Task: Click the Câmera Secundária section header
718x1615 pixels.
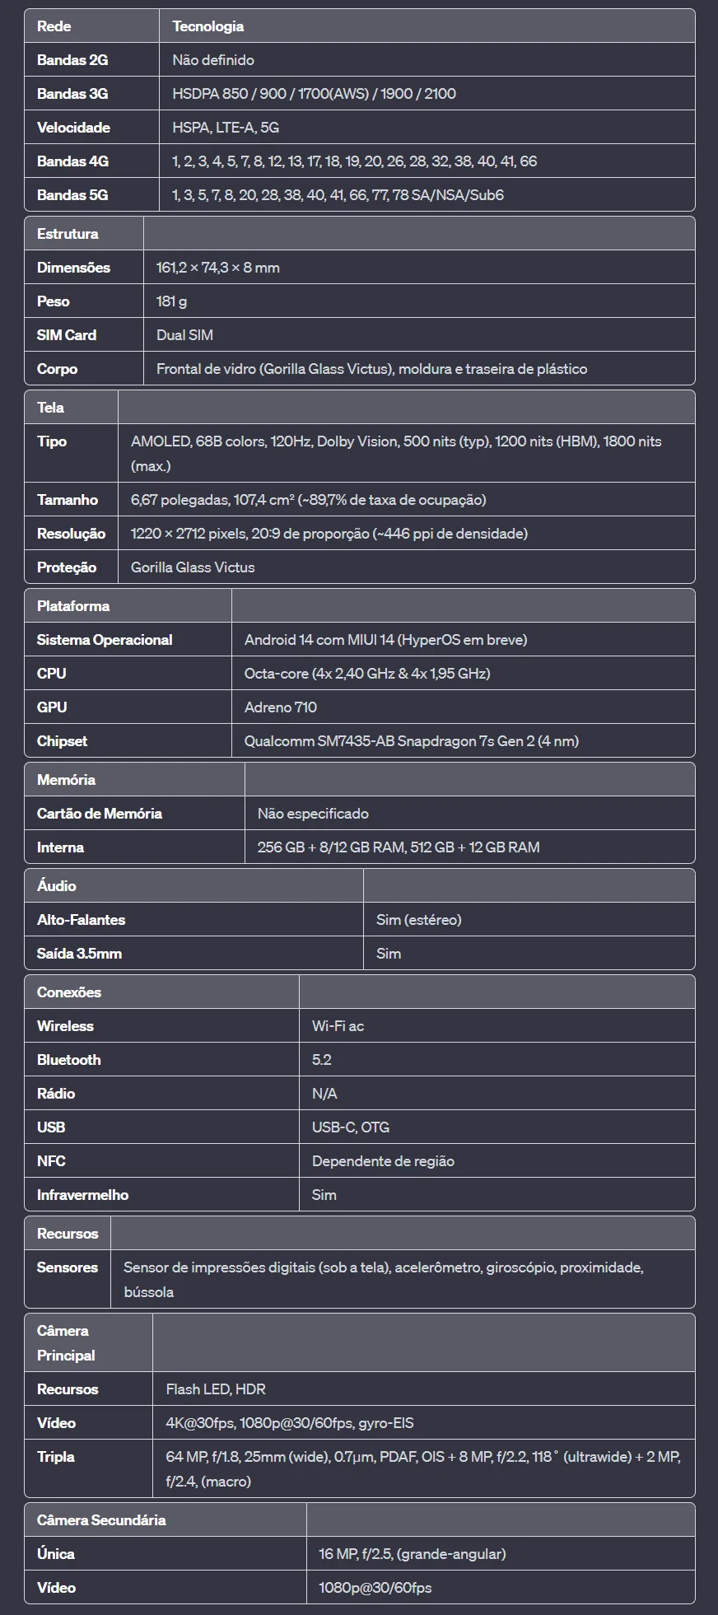Action: [101, 1520]
